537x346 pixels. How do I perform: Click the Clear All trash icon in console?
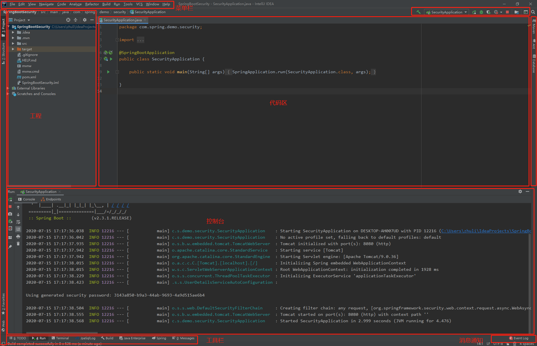click(18, 244)
